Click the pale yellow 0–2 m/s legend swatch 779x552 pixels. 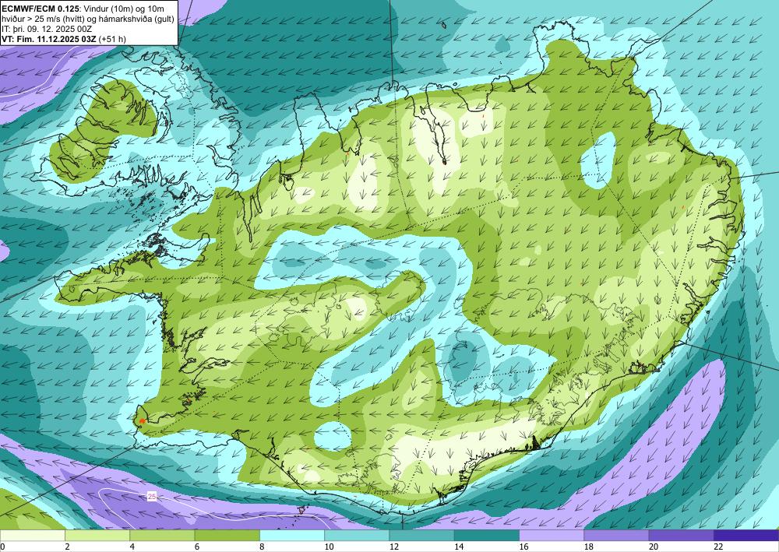(32, 536)
